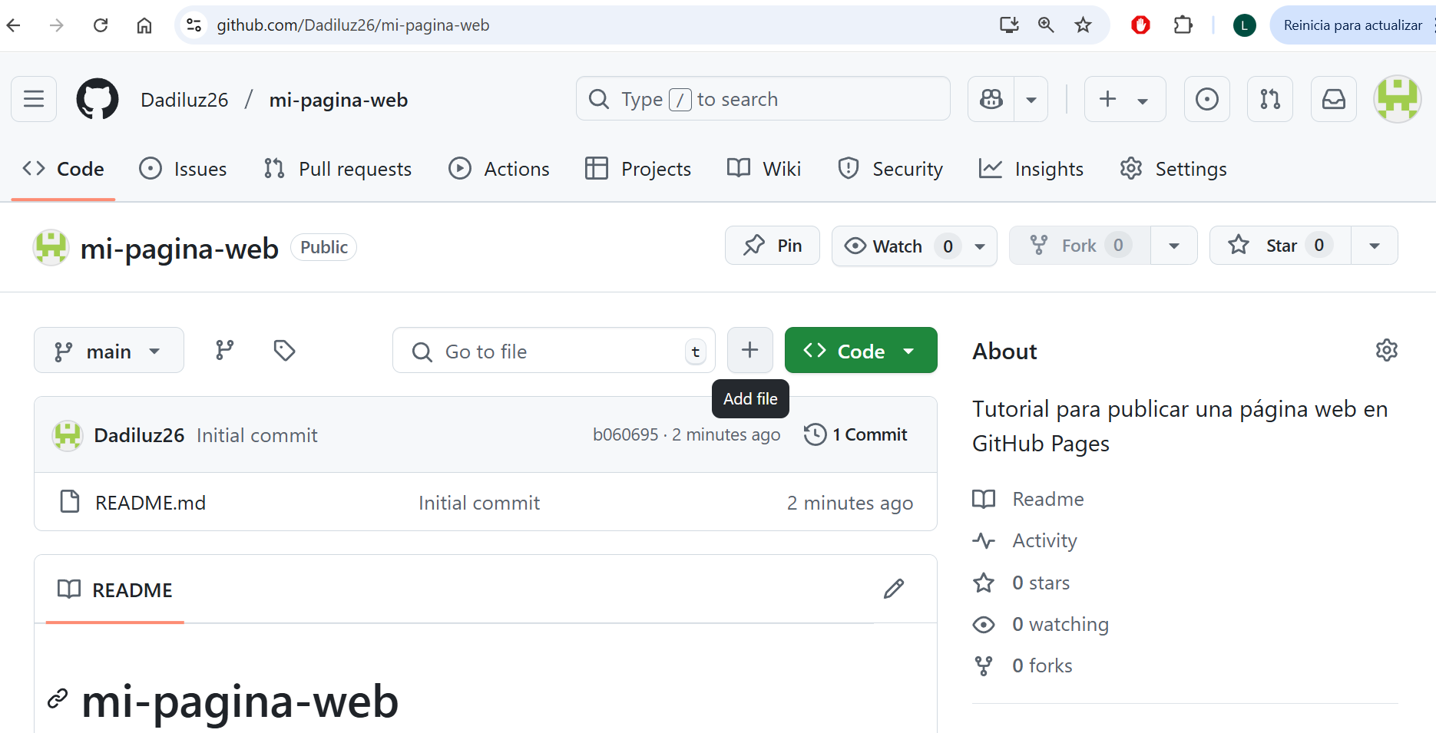This screenshot has width=1436, height=733.
Task: Open README.md row's Initial commit message
Action: point(479,503)
